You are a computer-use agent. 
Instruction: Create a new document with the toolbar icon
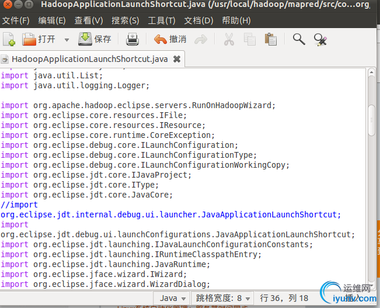(9, 39)
